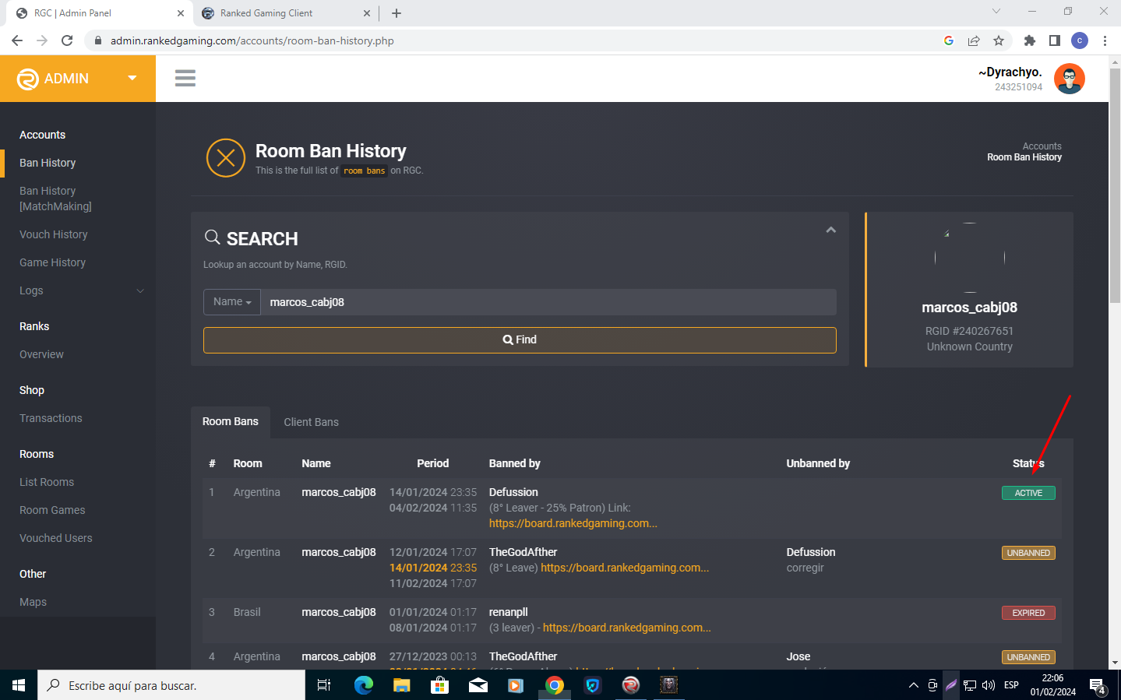Click the address bar URL

tap(252, 40)
